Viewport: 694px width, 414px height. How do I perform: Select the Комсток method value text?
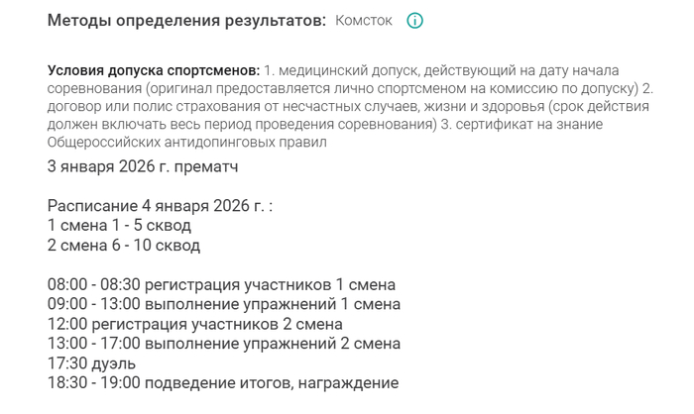point(364,21)
